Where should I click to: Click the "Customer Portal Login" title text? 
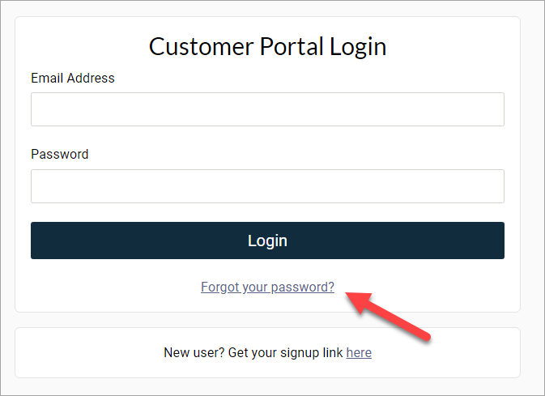(x=267, y=46)
